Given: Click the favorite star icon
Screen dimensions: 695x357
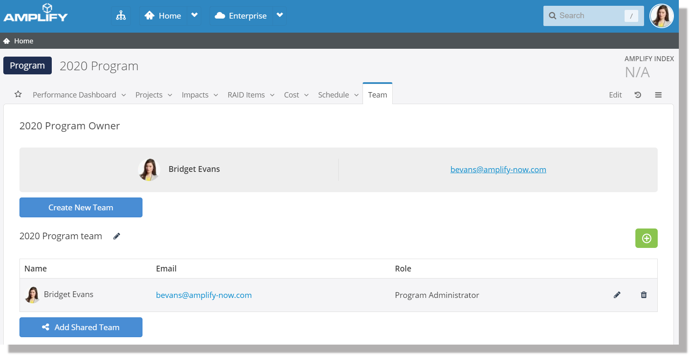Looking at the screenshot, I should click(x=18, y=94).
